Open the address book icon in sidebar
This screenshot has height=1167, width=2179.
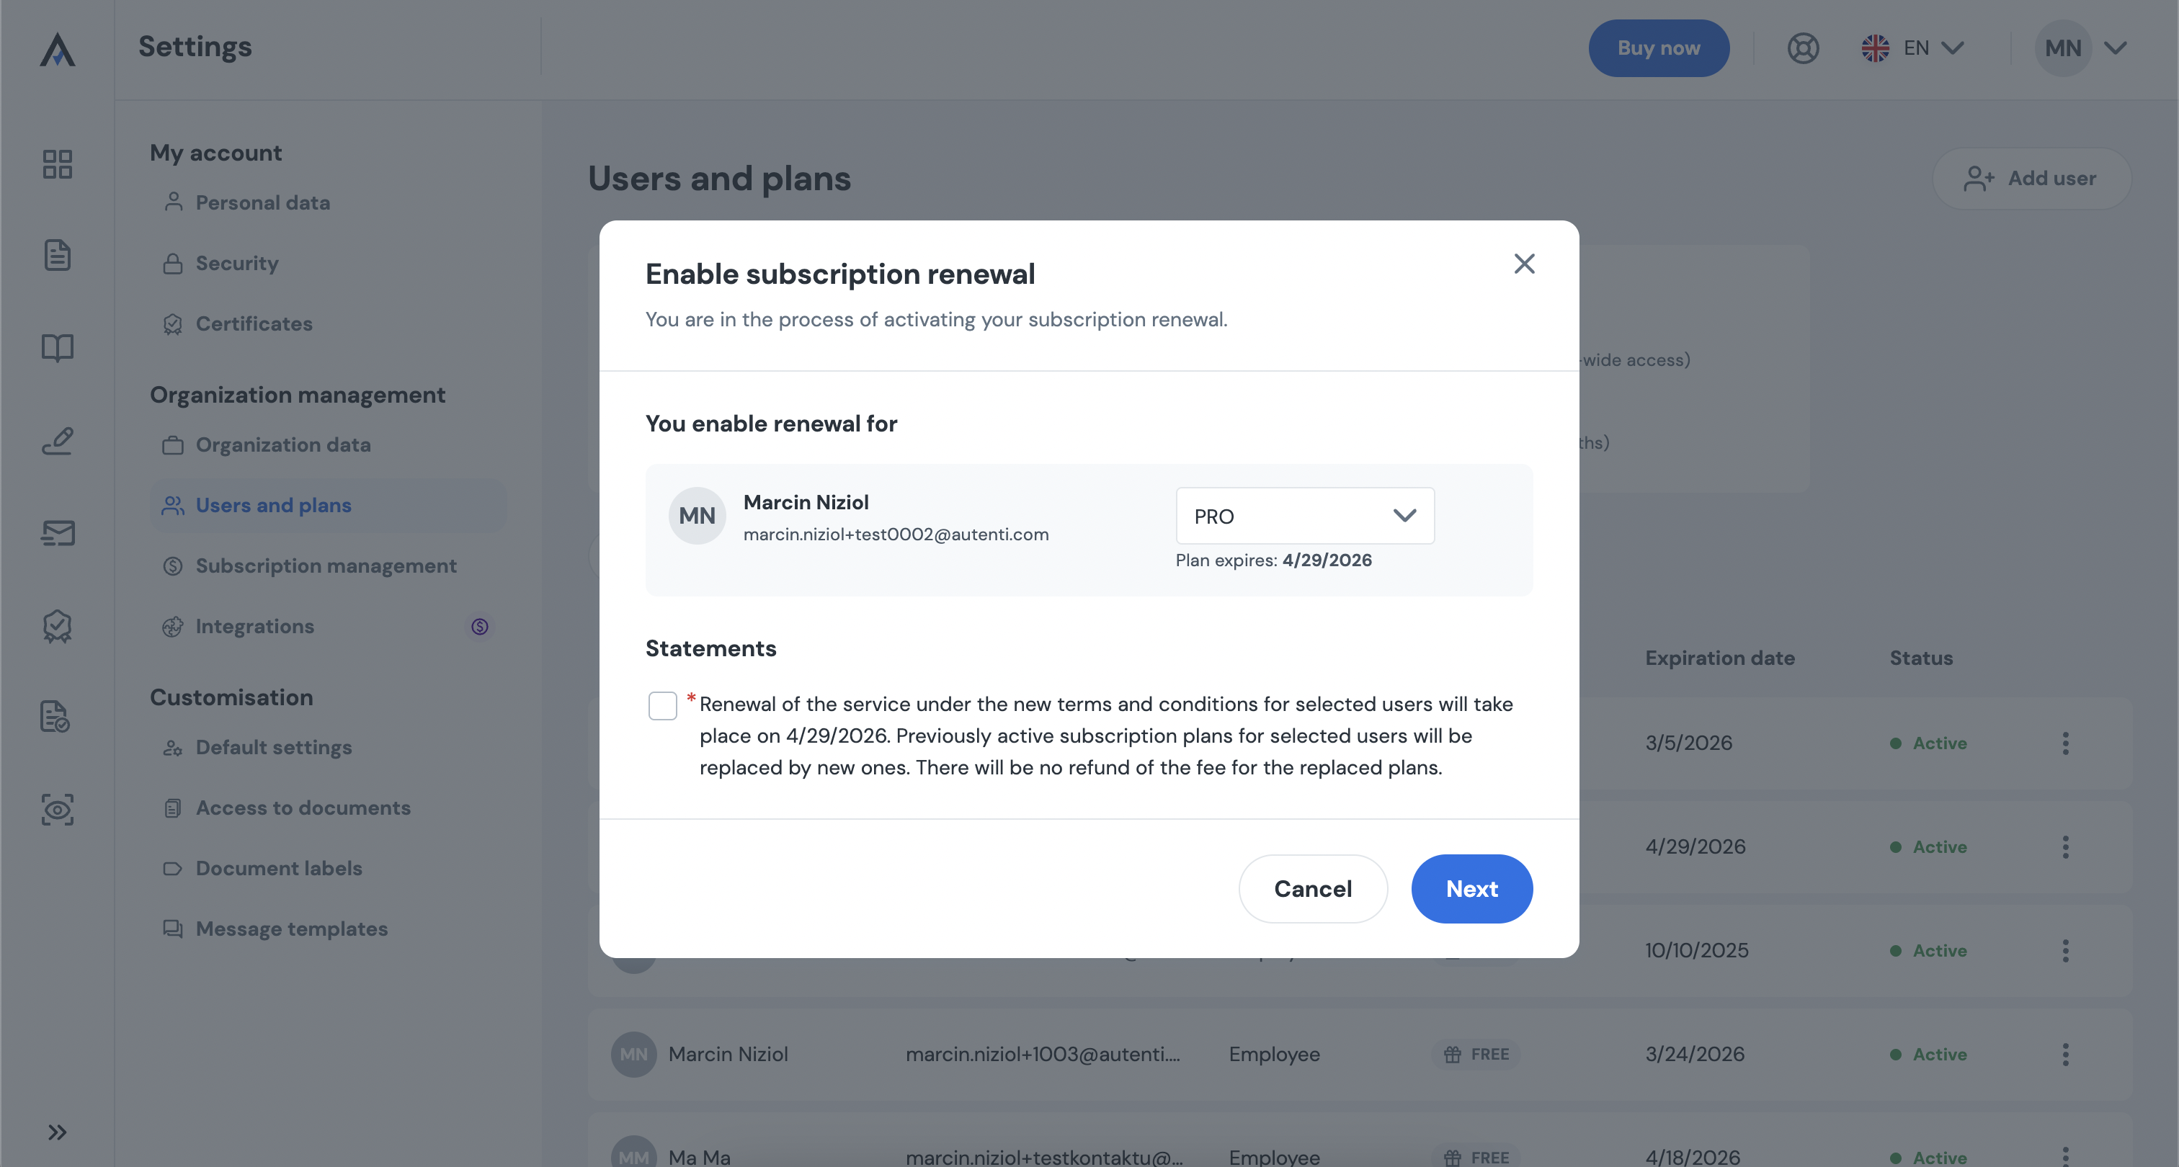[x=58, y=347]
